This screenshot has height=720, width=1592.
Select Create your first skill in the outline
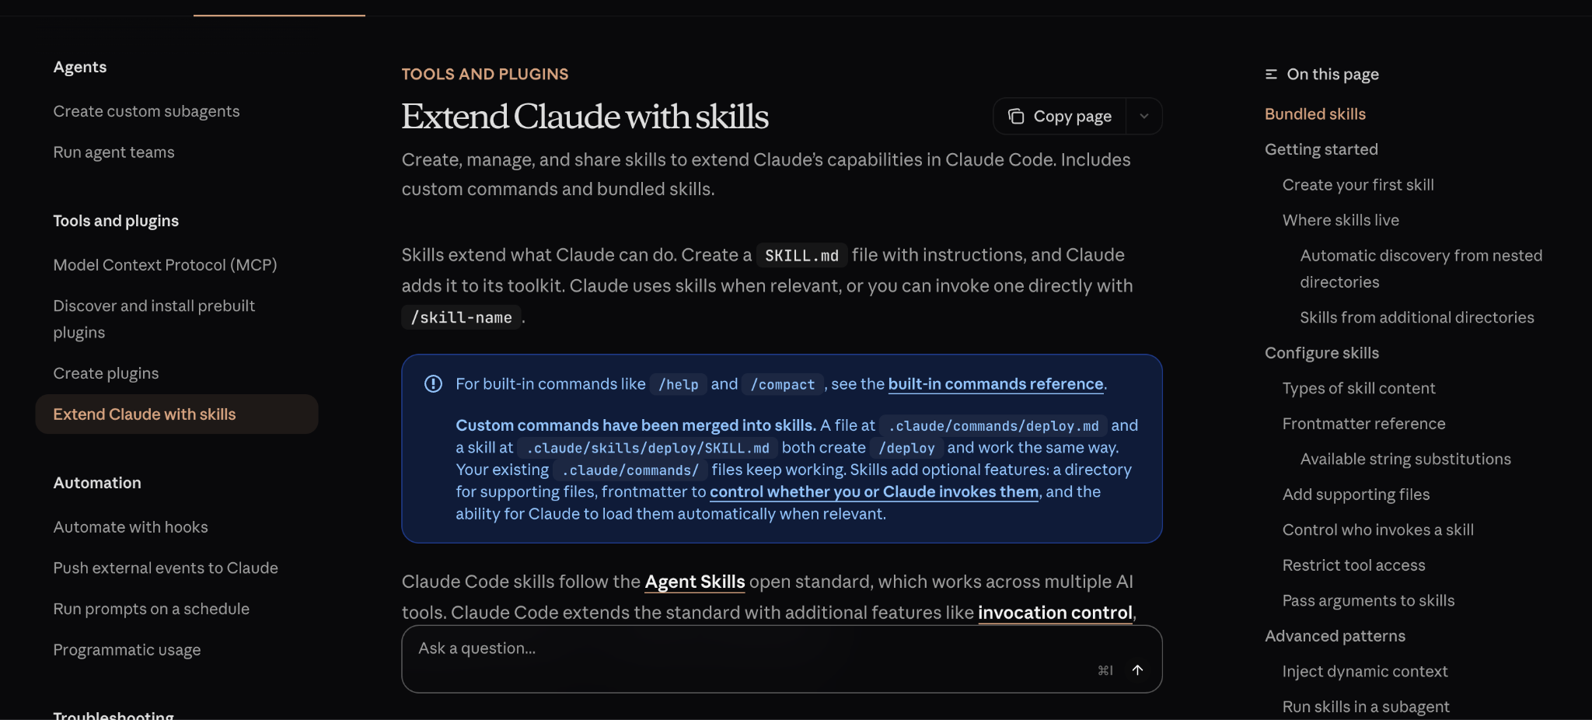pos(1358,184)
